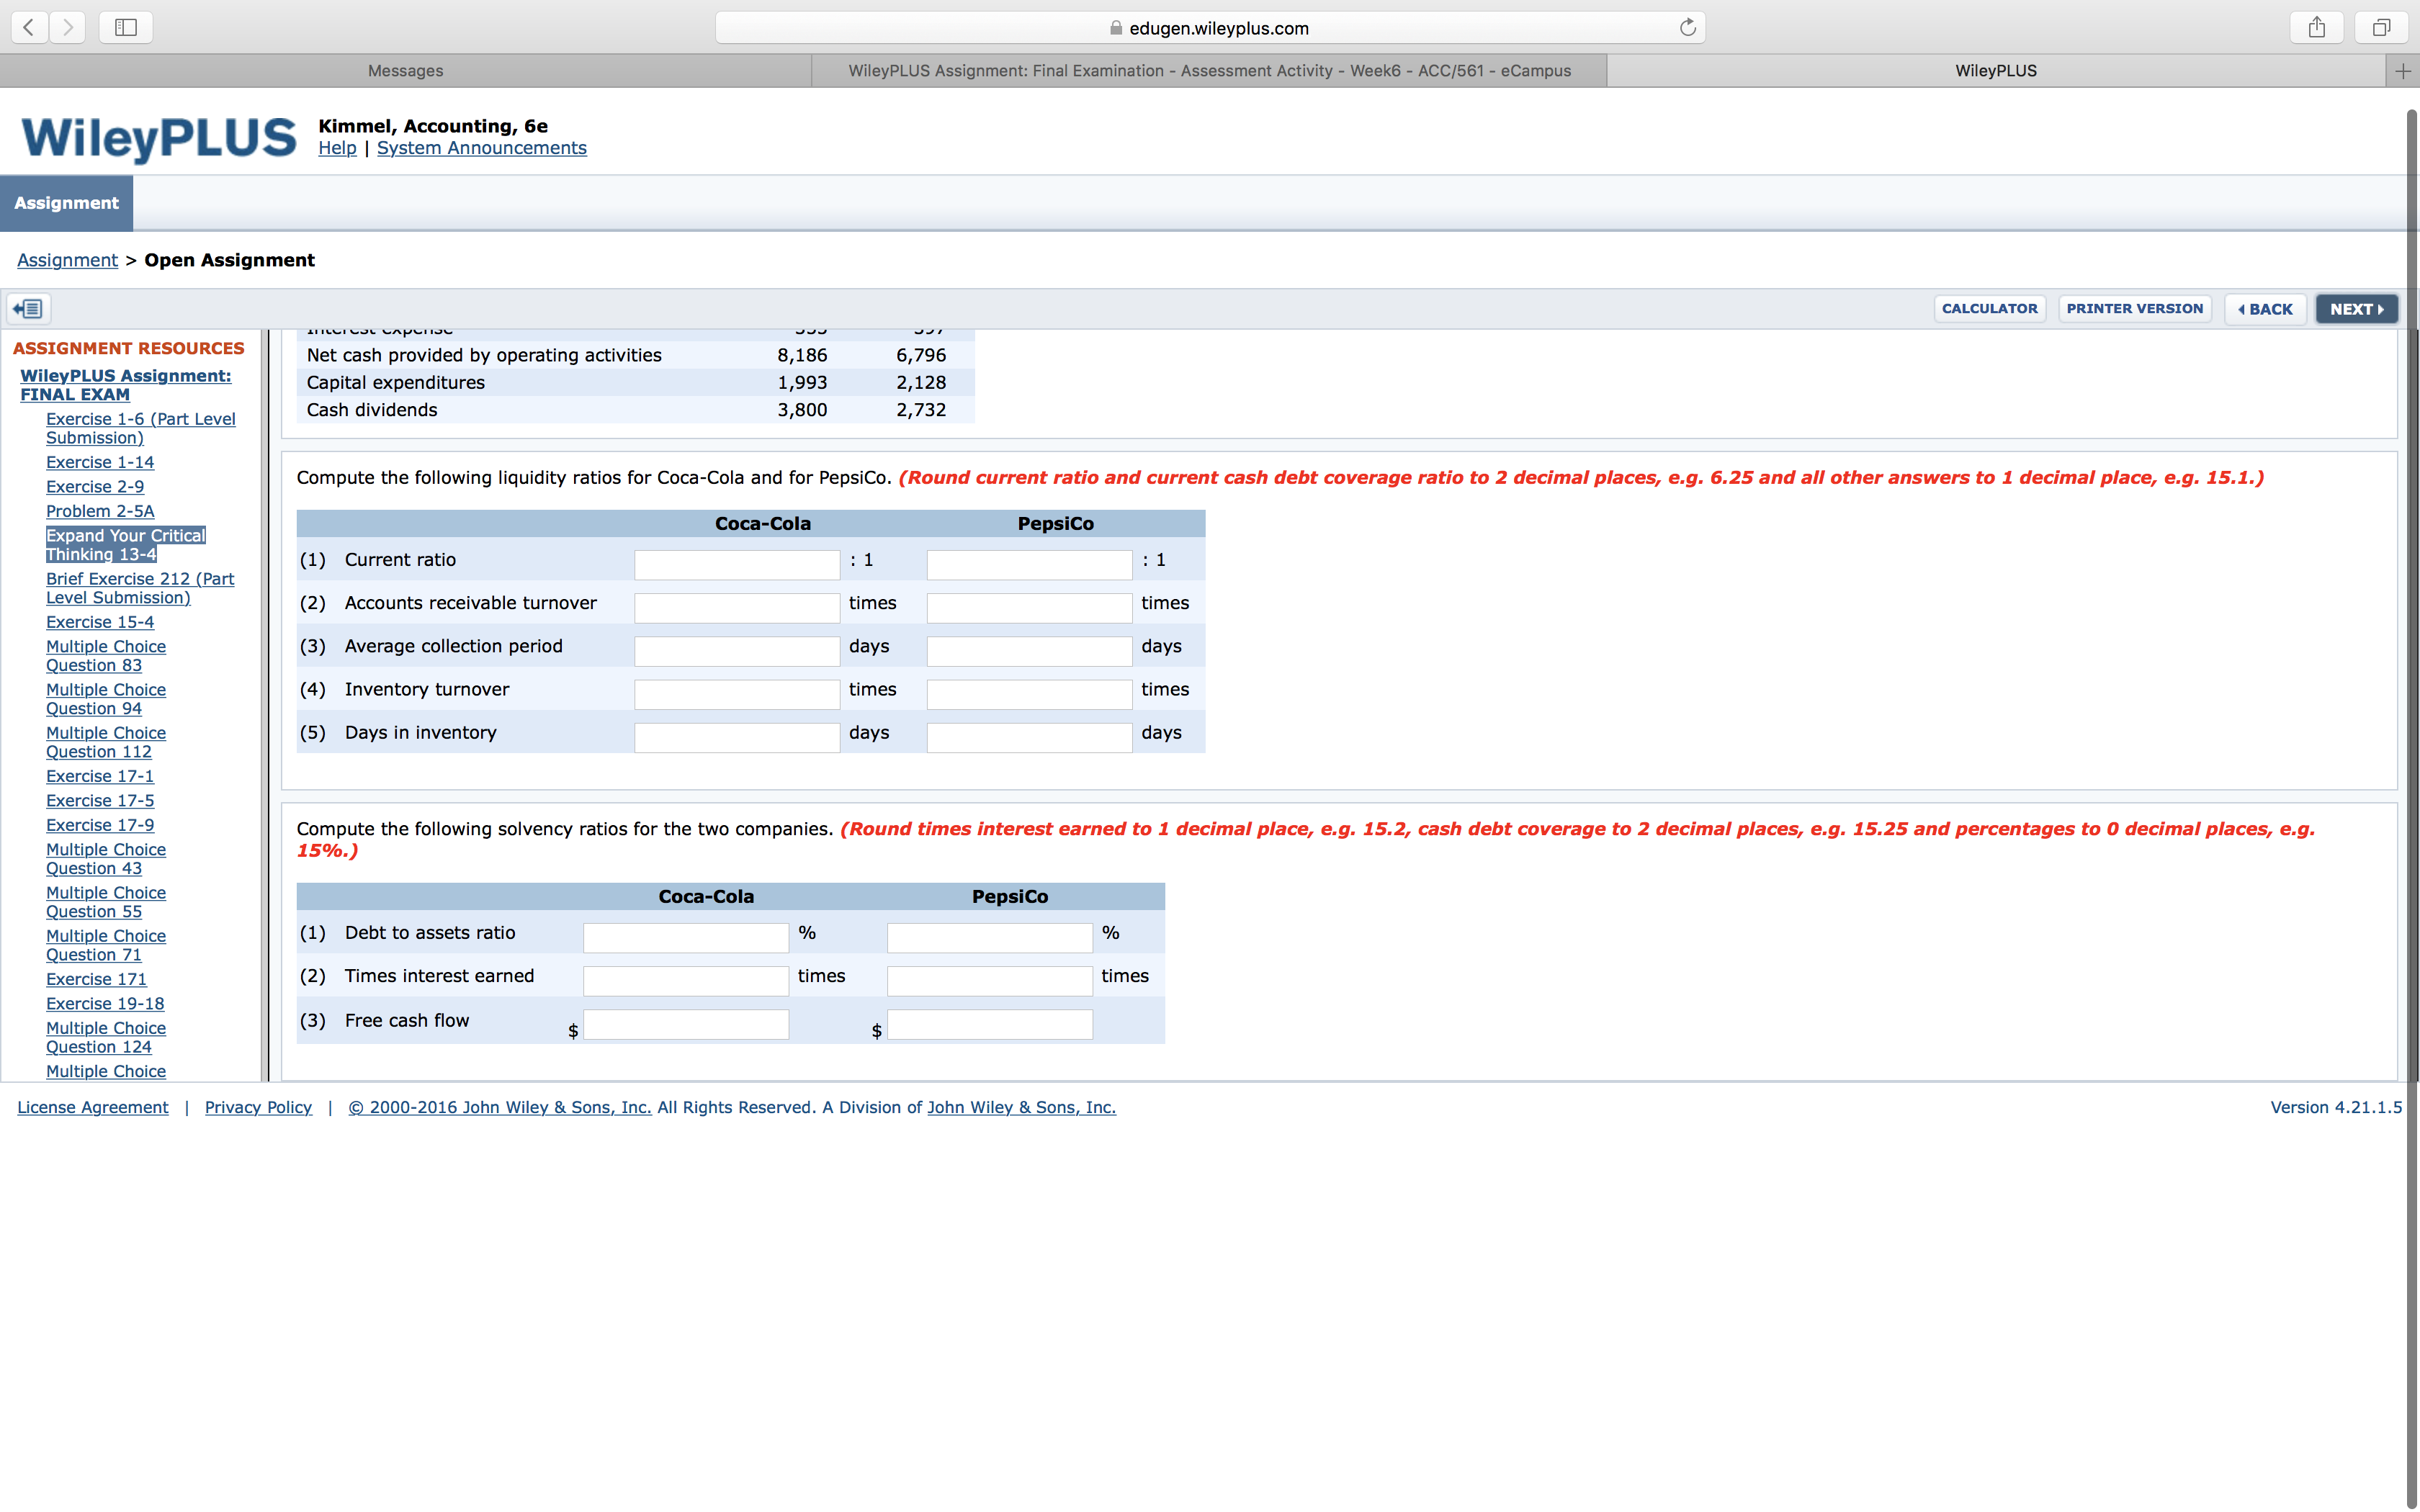Reload the page using refresh icon
The height and width of the screenshot is (1512, 2420).
(1688, 28)
